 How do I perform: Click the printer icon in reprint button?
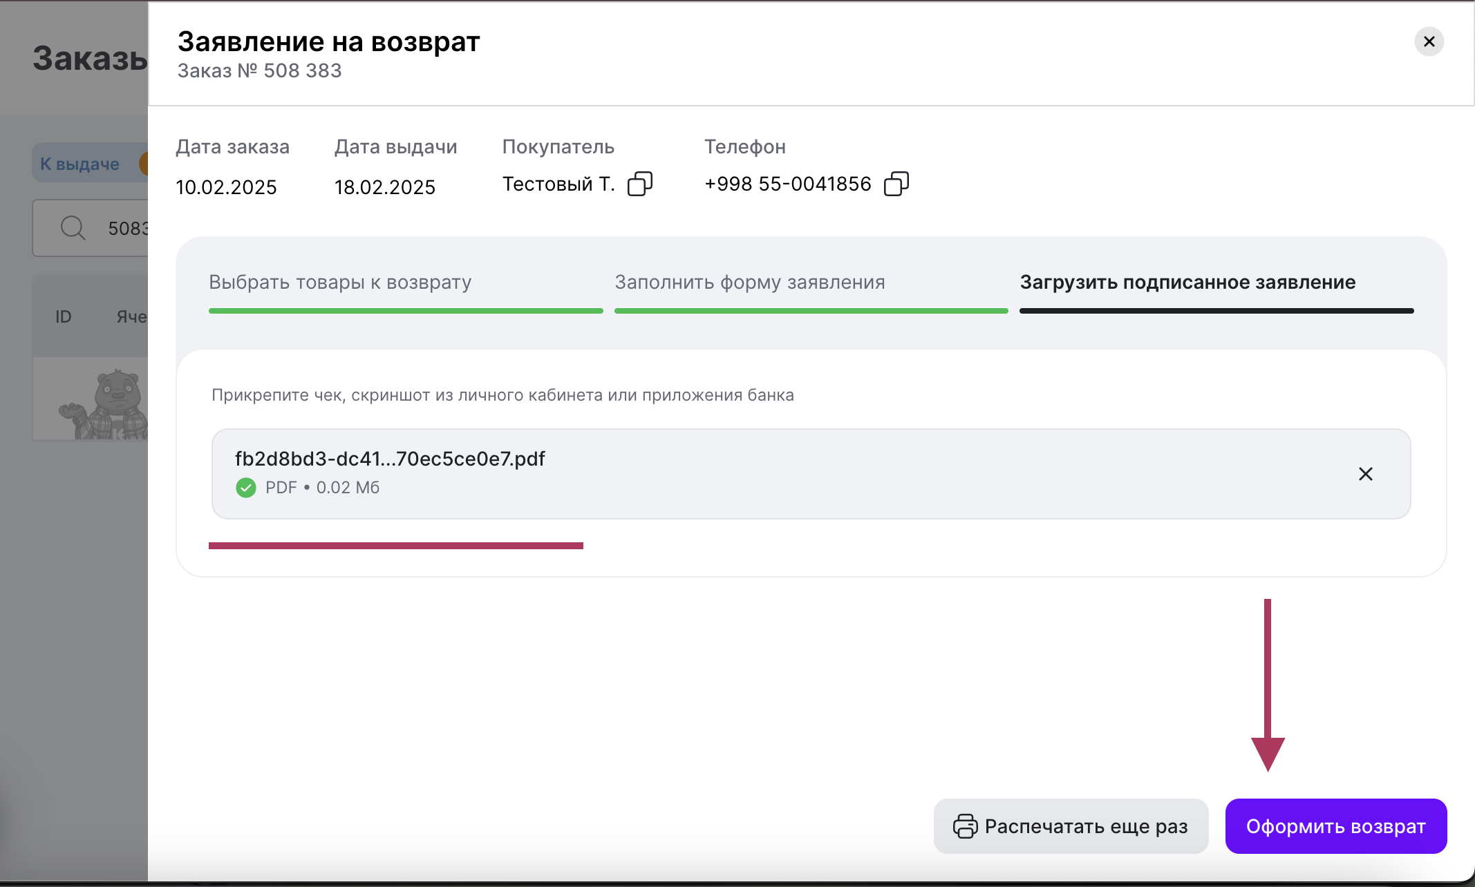(965, 826)
